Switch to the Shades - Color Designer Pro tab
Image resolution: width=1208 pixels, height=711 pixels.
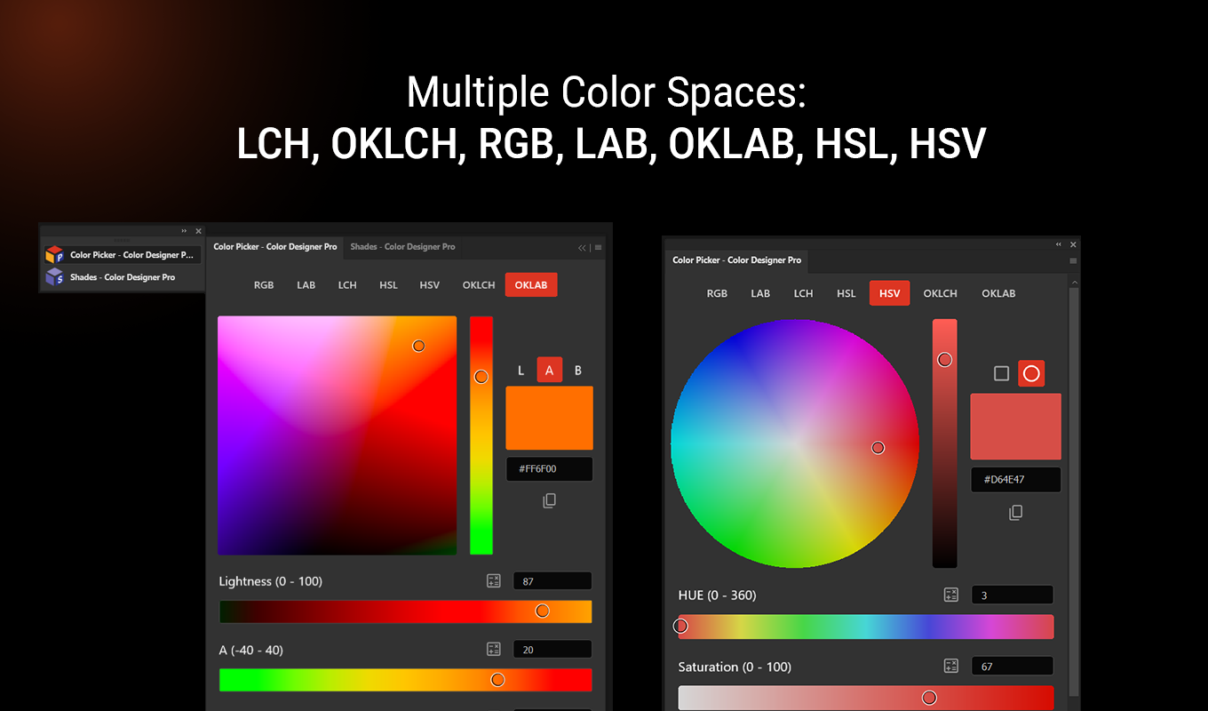point(402,246)
